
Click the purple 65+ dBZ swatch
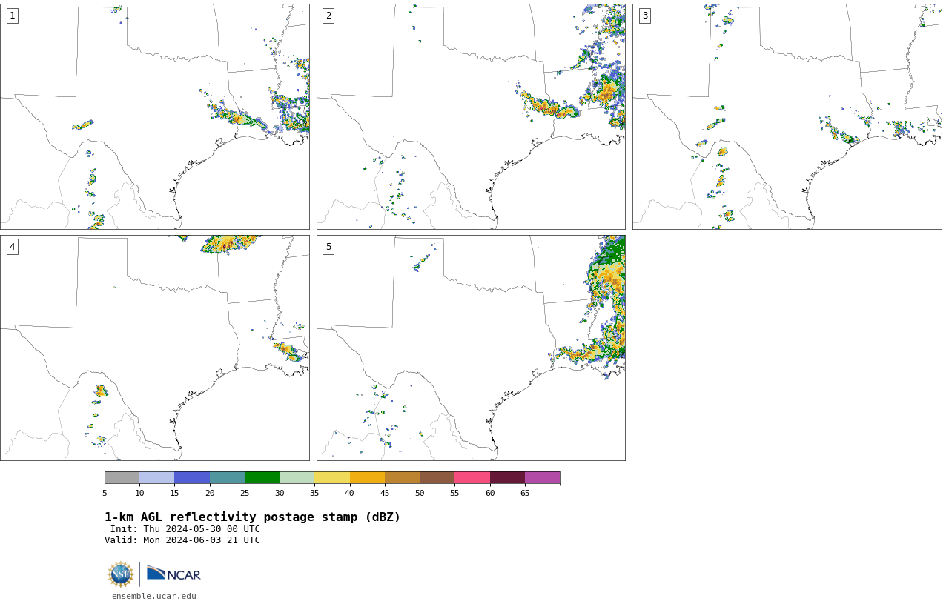pos(543,477)
